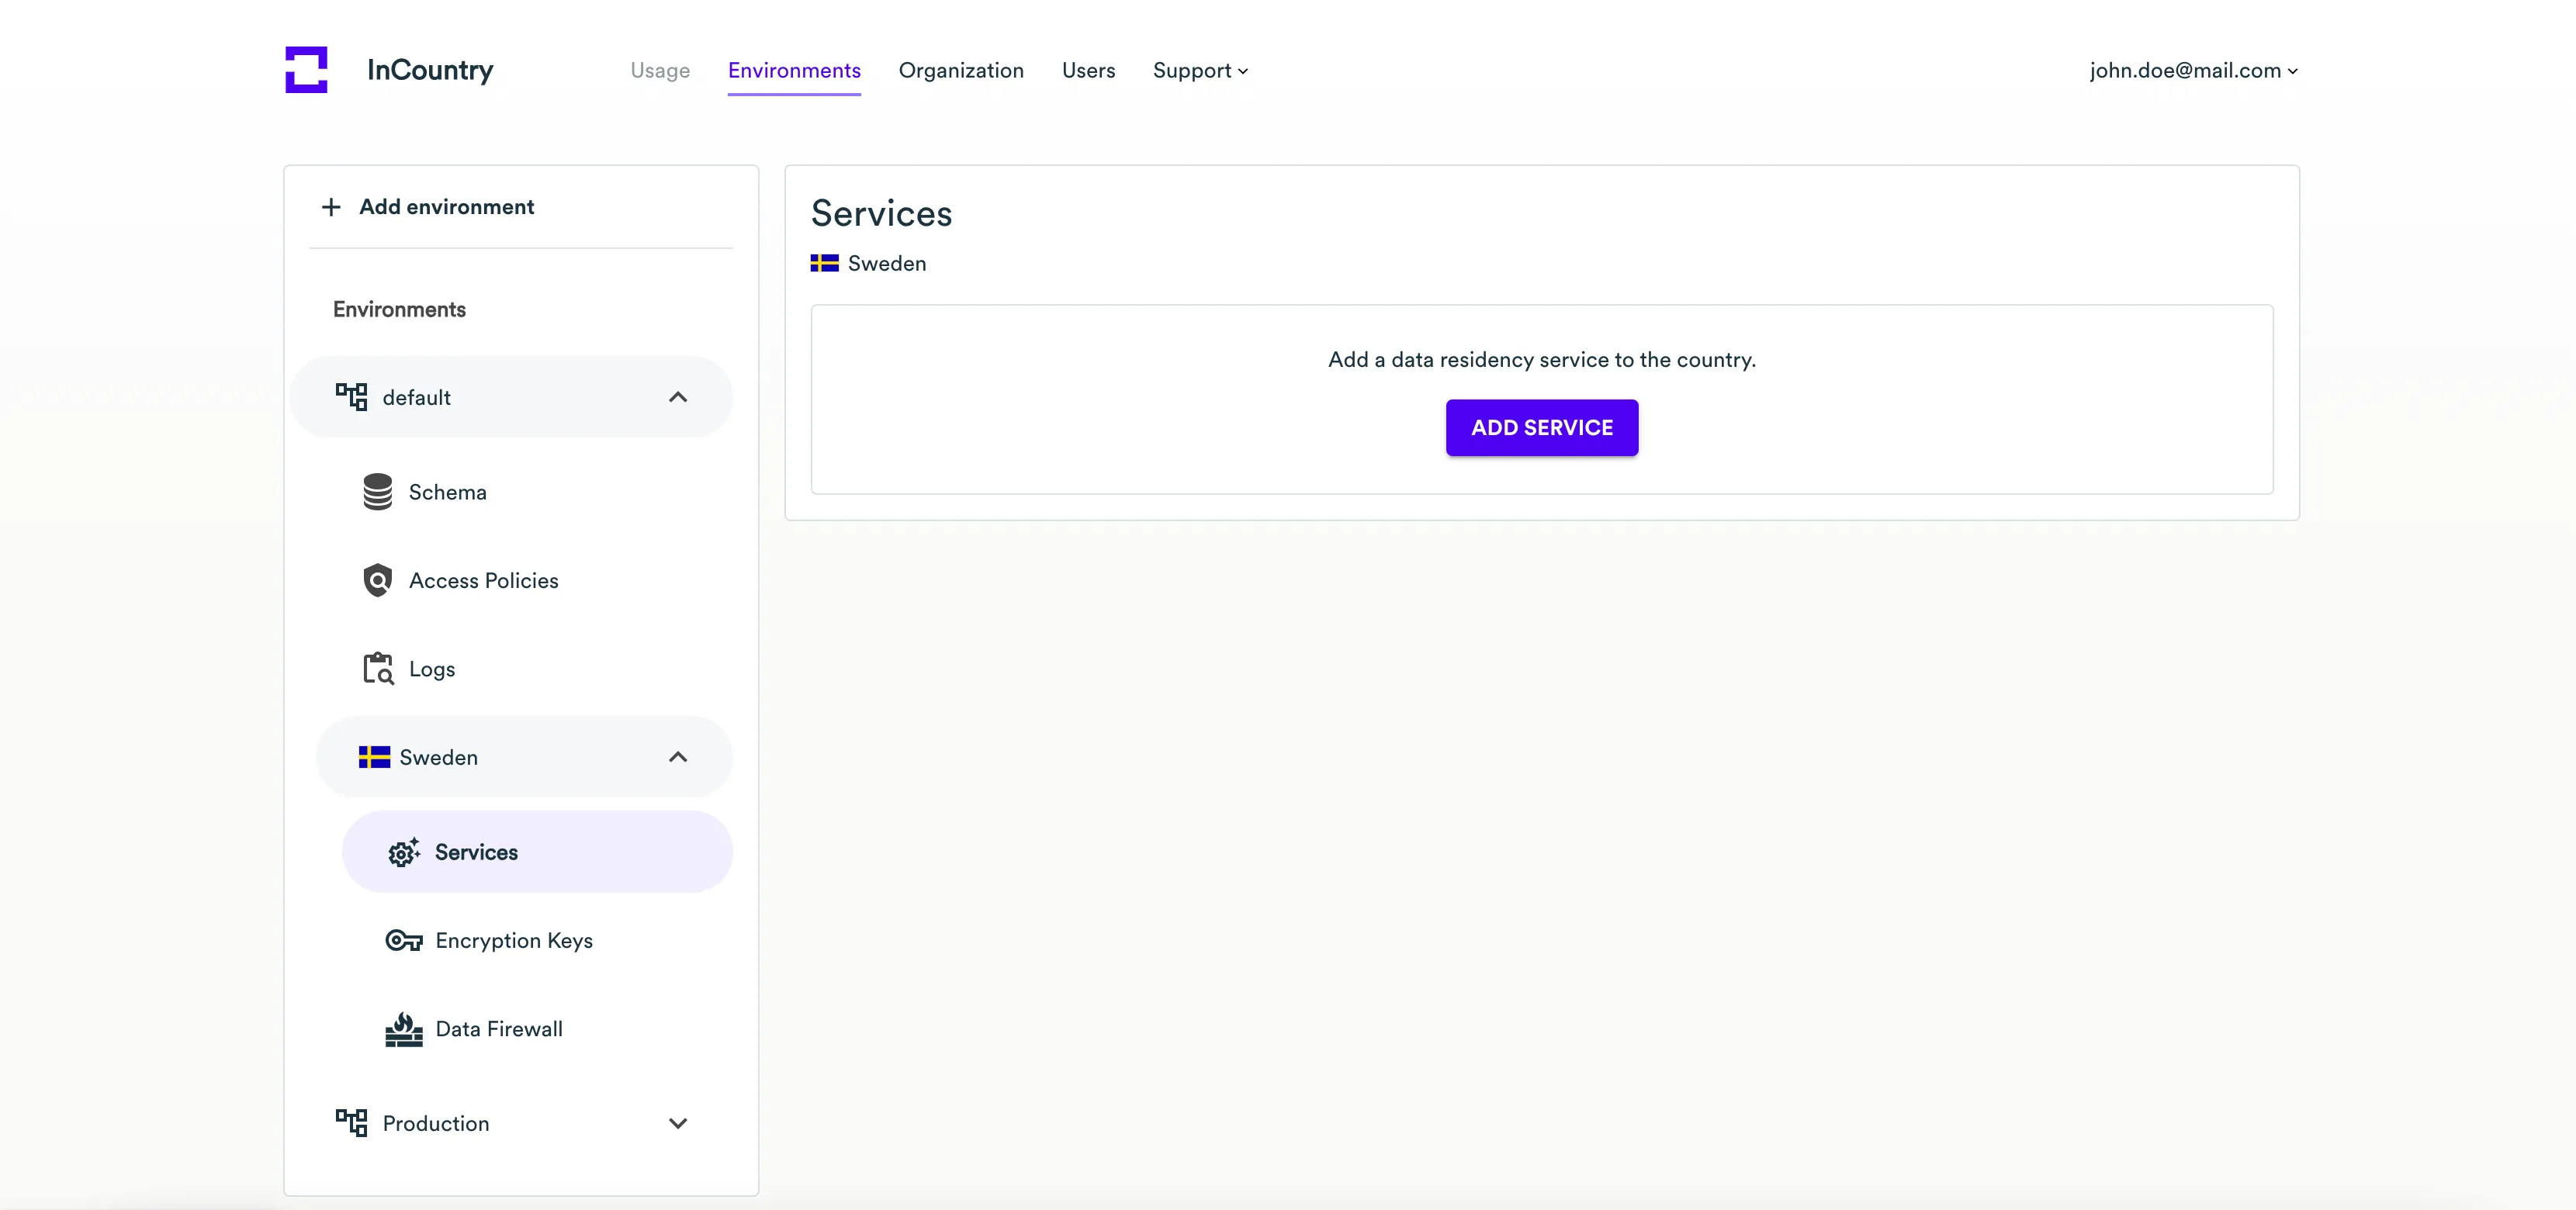The image size is (2576, 1210).
Task: Click the Schema database icon
Action: pyautogui.click(x=377, y=492)
